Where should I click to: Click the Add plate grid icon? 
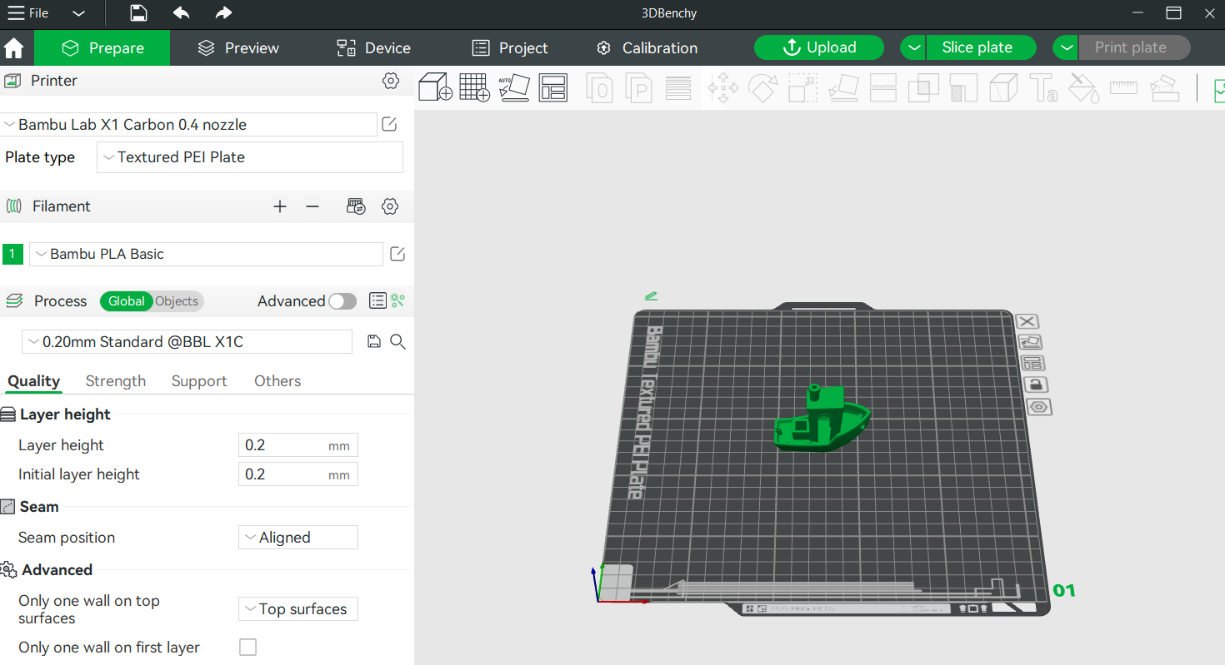474,87
